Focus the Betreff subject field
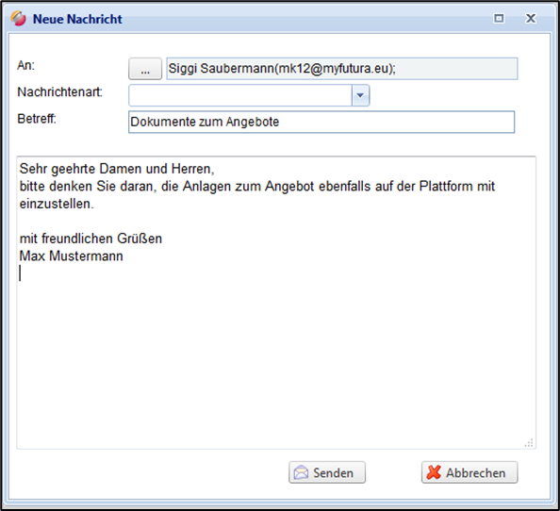 click(321, 123)
